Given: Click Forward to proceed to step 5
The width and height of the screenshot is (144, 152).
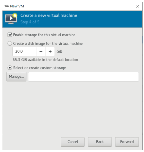Looking at the screenshot, I should tap(127, 142).
